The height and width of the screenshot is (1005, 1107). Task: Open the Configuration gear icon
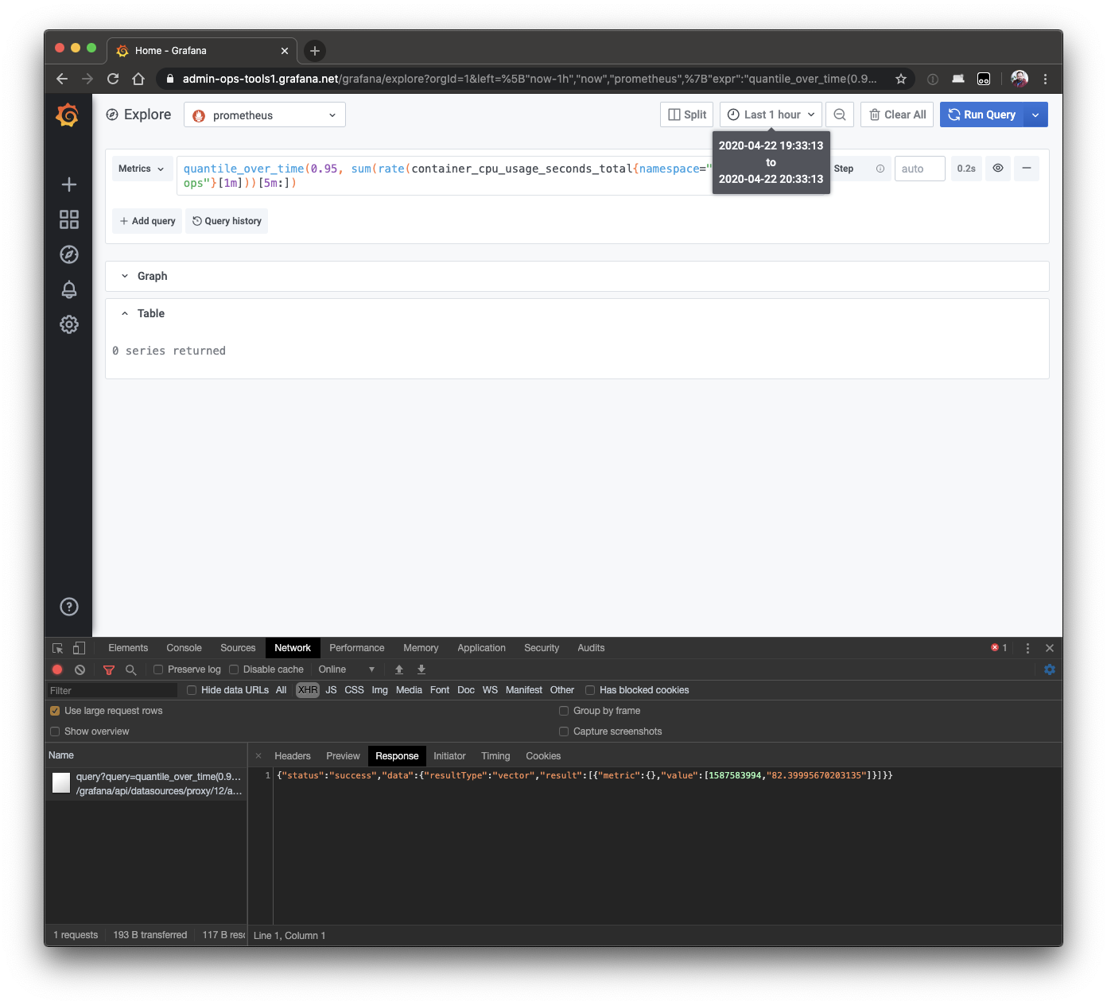click(68, 324)
